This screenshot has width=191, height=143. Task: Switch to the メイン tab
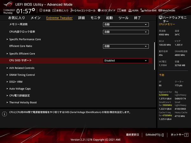coord(36,18)
